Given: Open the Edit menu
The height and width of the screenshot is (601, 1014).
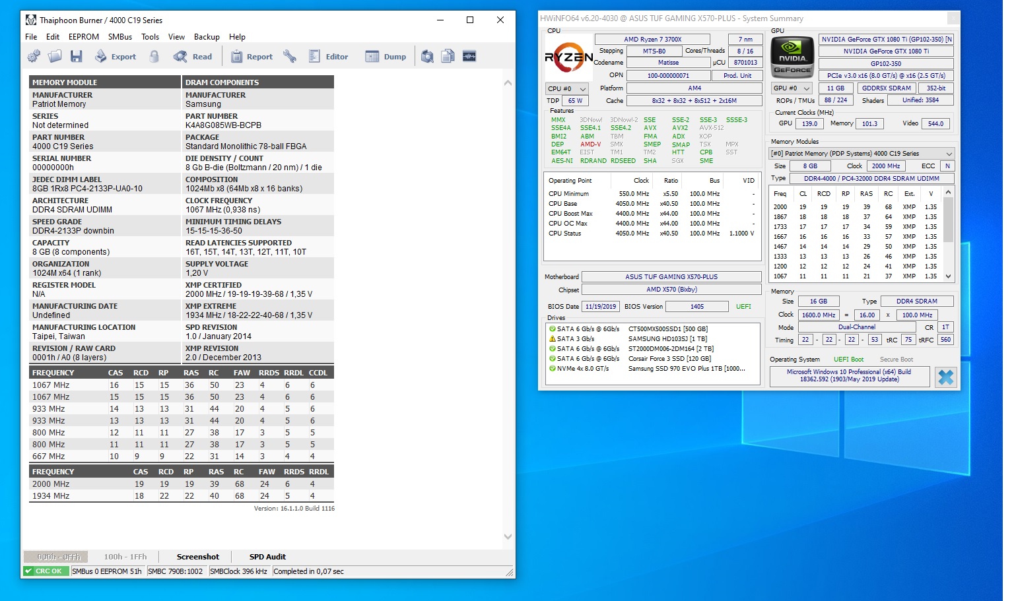Looking at the screenshot, I should [53, 37].
